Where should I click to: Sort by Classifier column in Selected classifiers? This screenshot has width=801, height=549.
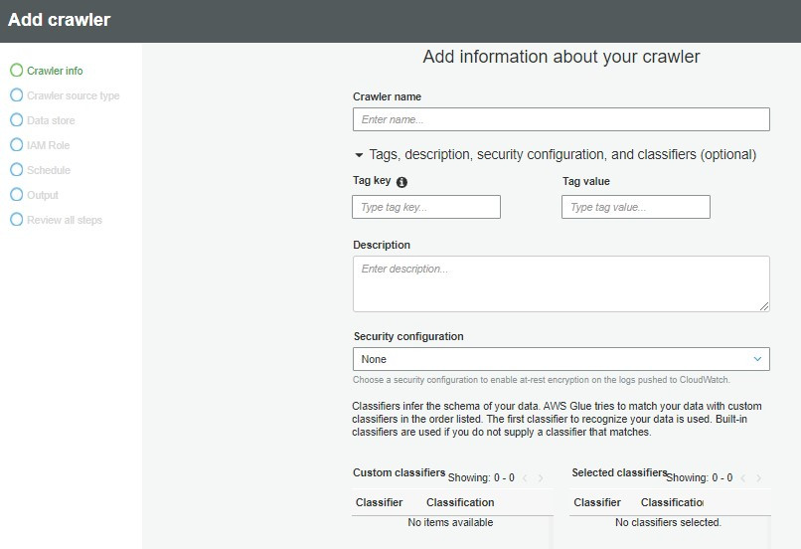(597, 502)
